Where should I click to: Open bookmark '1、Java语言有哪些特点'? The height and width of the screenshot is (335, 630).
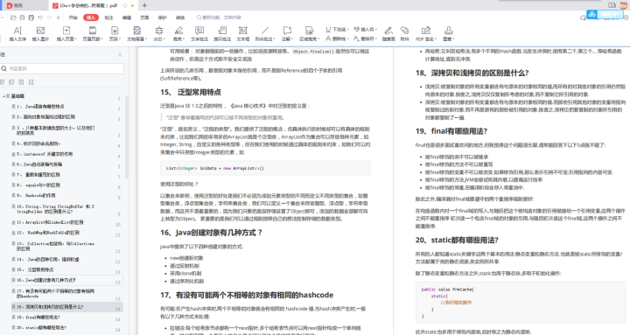coord(40,107)
